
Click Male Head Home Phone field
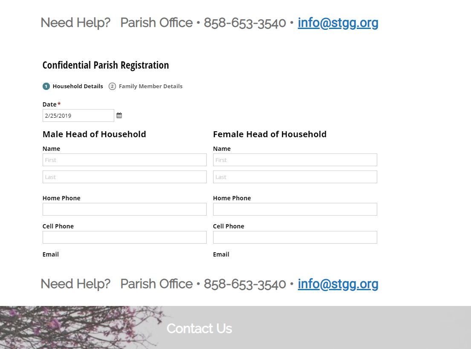[124, 209]
